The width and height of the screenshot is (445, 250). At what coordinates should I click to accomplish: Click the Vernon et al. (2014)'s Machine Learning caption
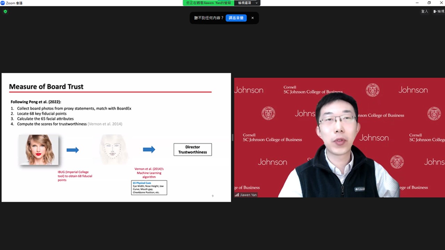[149, 173]
